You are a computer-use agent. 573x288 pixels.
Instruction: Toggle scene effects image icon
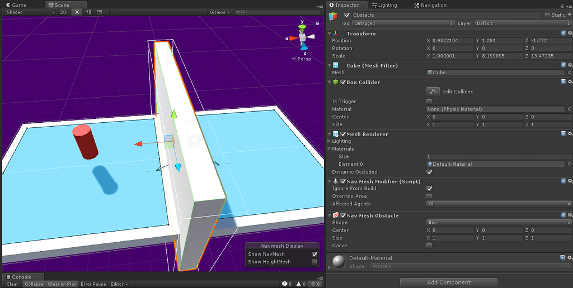pos(100,12)
